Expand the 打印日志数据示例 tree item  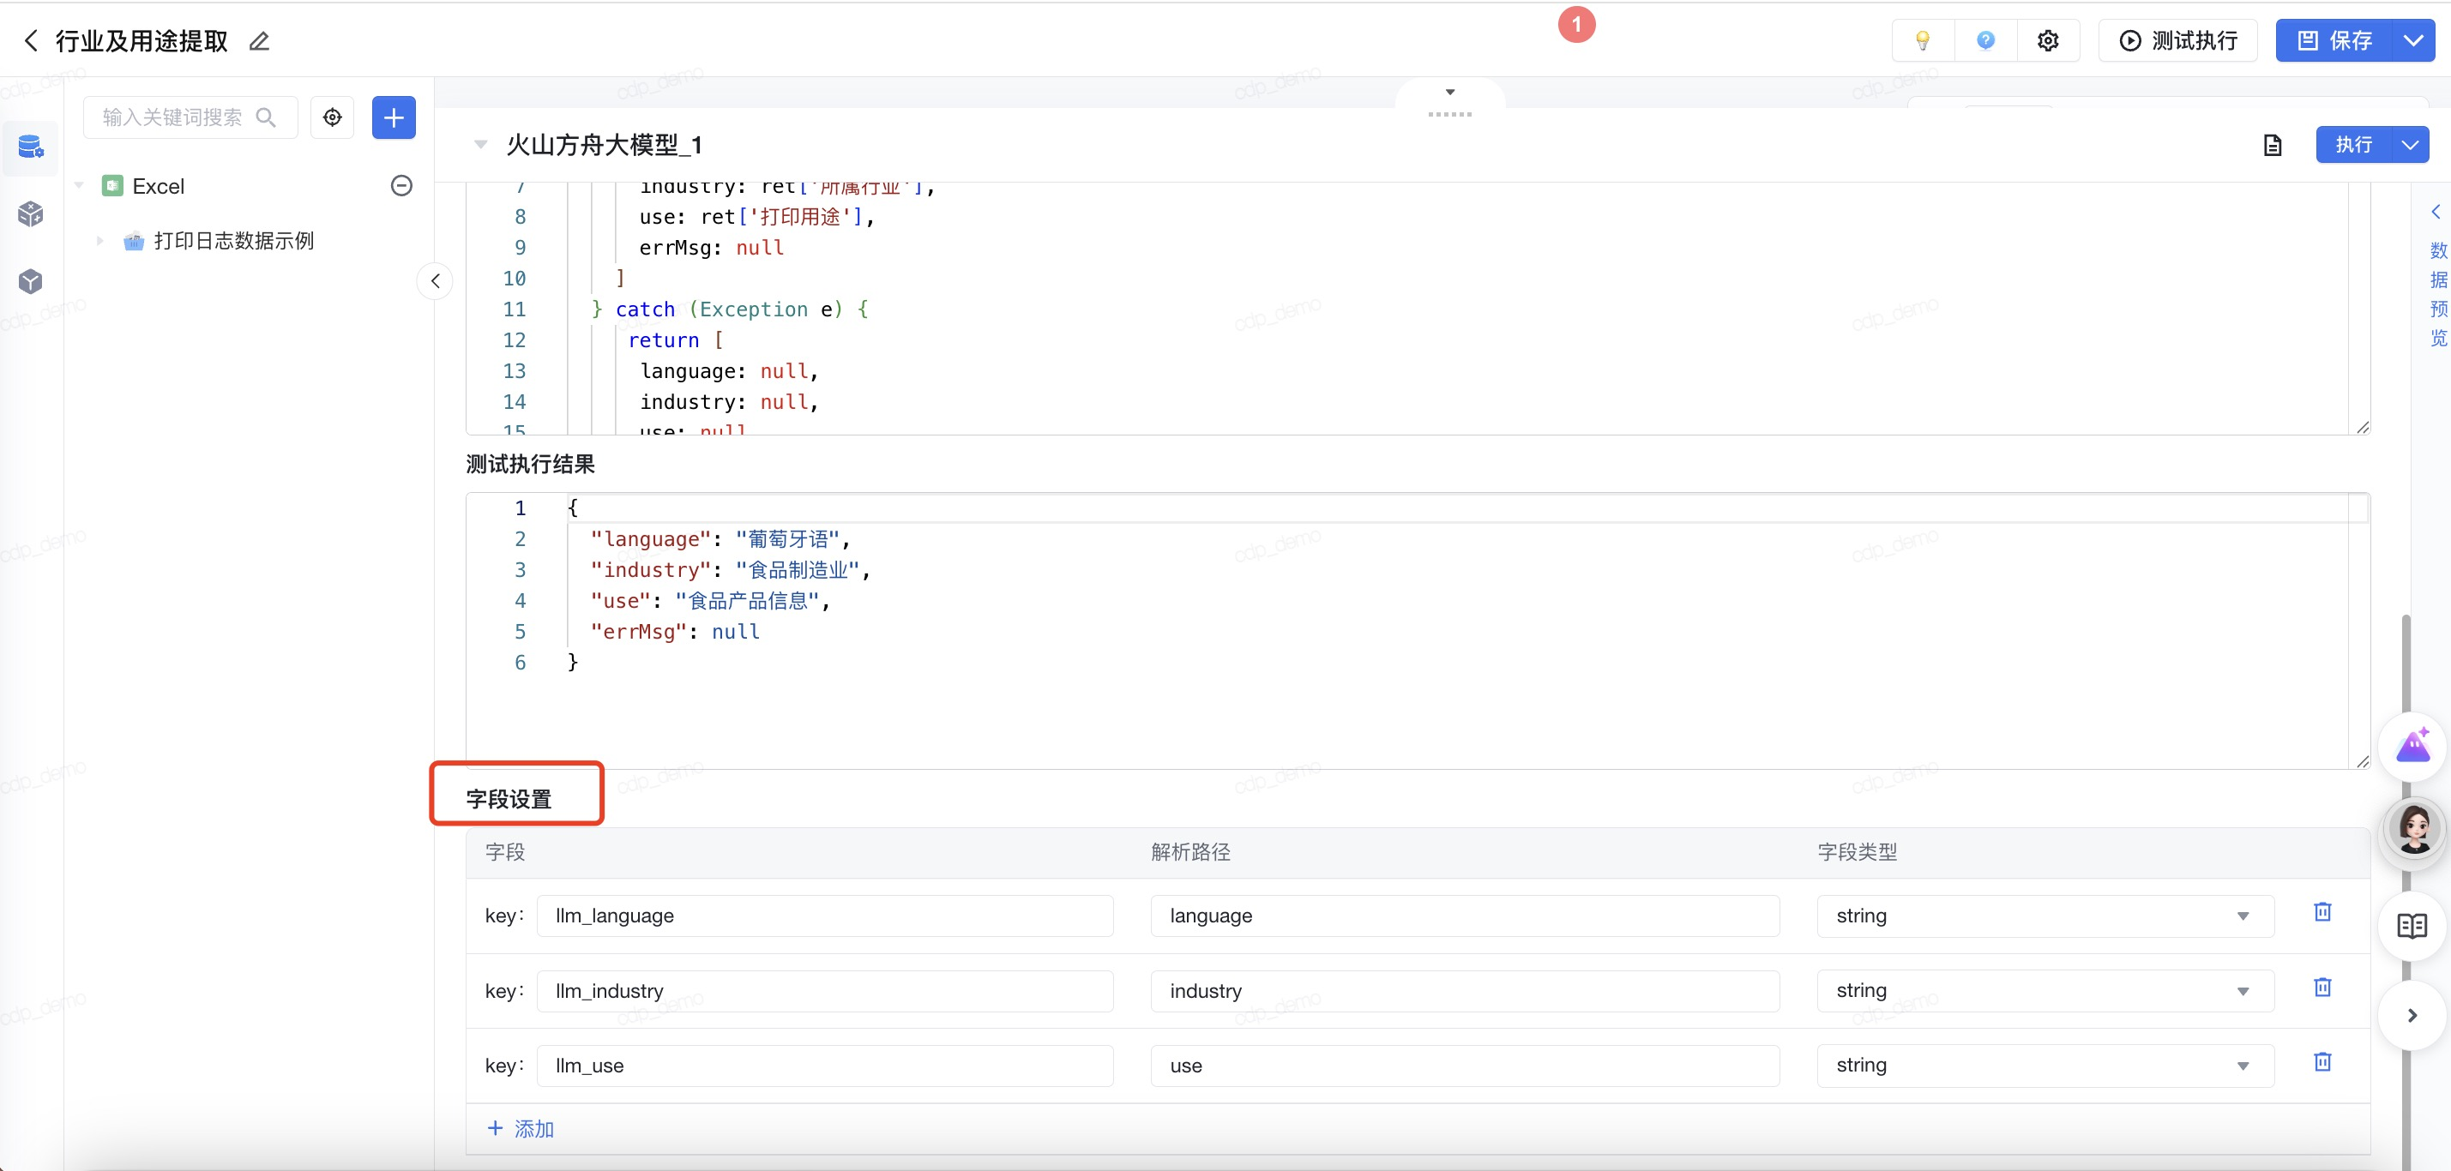pyautogui.click(x=99, y=241)
